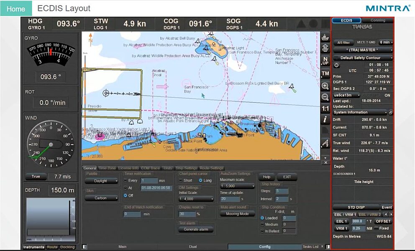Open the 'us5ca13m' chart dropdown
The image size is (415, 251).
pos(347,95)
